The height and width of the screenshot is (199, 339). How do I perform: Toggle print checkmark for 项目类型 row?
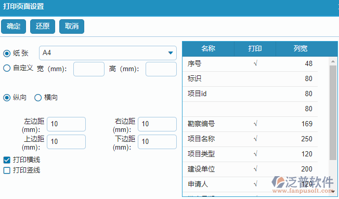[255, 154]
